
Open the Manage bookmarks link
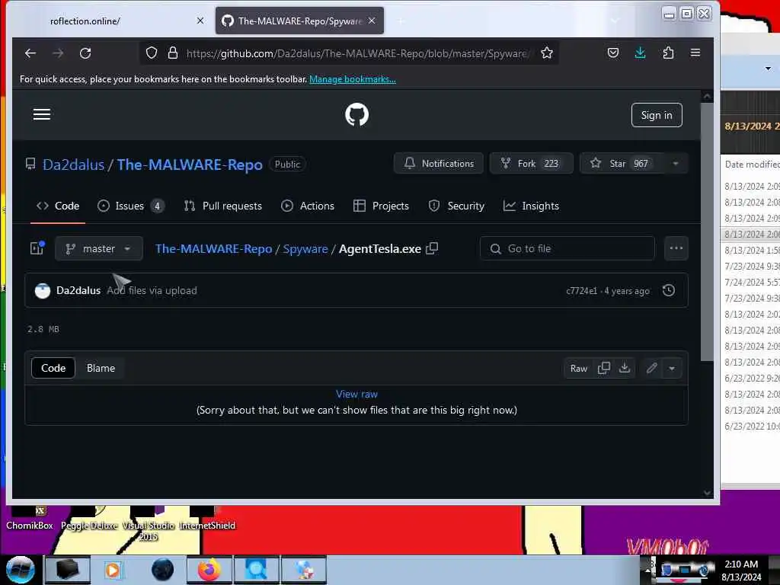[353, 79]
